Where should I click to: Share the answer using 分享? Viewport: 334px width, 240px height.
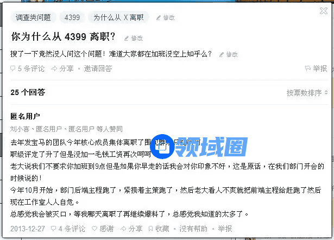[x=131, y=229]
